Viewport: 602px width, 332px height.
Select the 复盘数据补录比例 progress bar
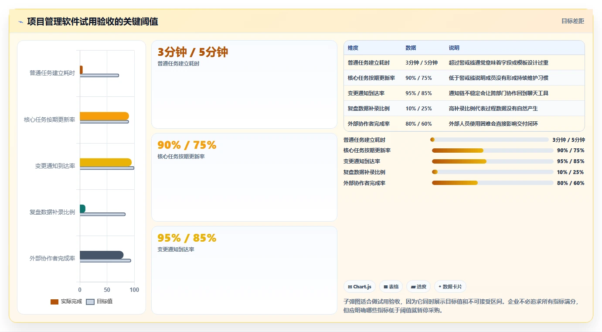point(493,172)
